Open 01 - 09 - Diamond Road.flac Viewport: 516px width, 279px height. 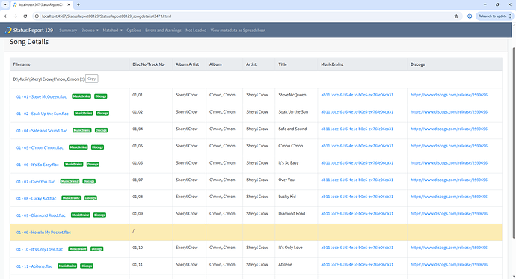click(41, 215)
